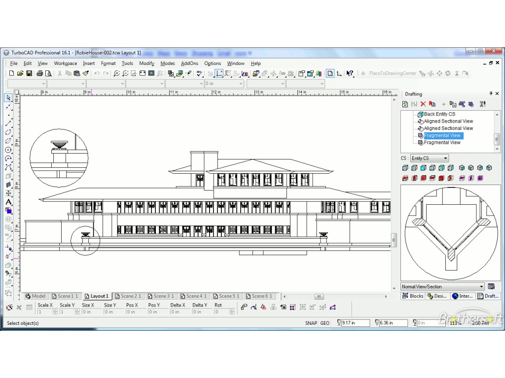Toggle the GEO mode in status bar

point(325,323)
